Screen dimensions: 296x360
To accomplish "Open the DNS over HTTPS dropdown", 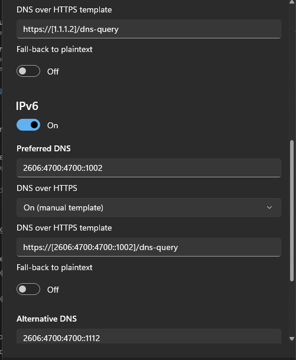I will [149, 207].
